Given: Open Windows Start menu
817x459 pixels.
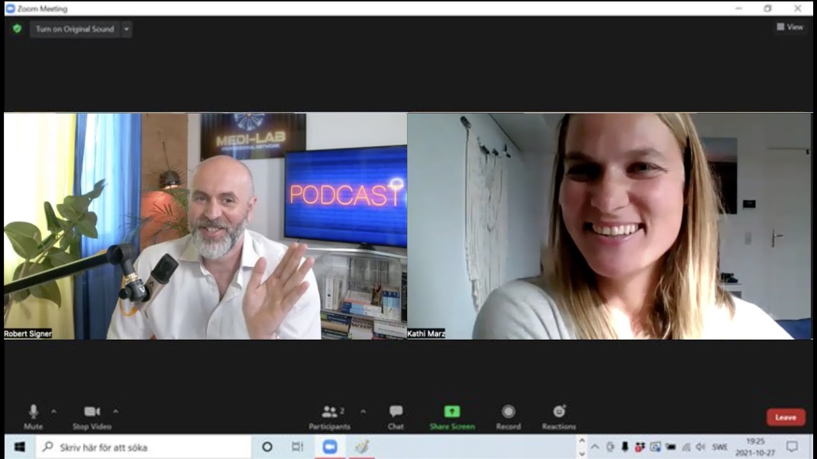Looking at the screenshot, I should (19, 447).
